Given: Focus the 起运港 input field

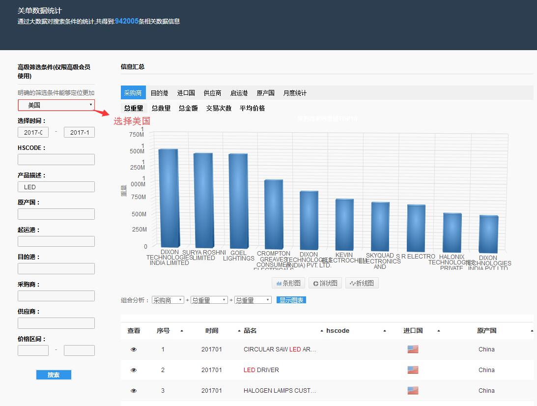Looking at the screenshot, I should [x=56, y=241].
